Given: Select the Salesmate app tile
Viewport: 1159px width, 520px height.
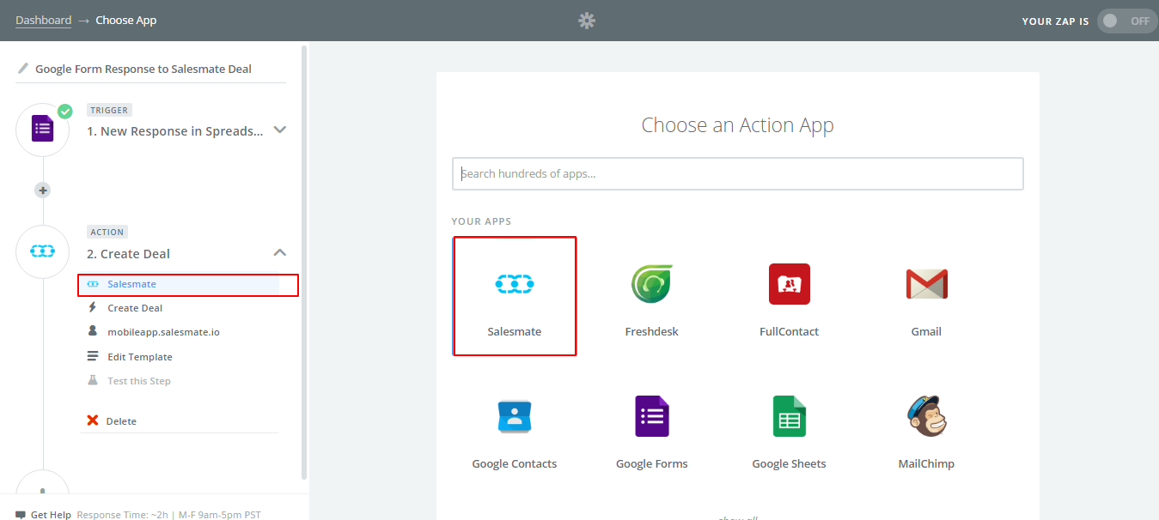Looking at the screenshot, I should pos(515,296).
